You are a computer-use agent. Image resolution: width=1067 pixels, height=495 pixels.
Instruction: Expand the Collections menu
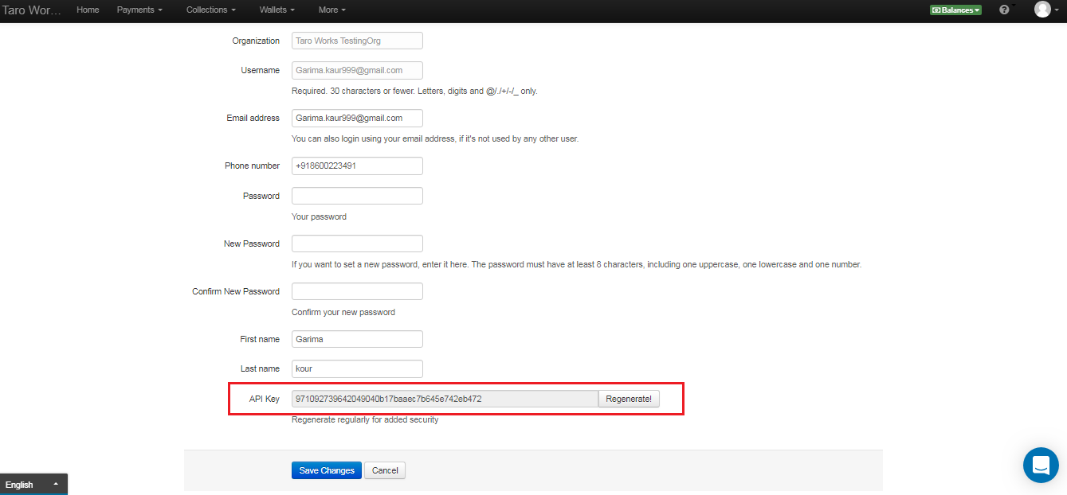pyautogui.click(x=210, y=10)
